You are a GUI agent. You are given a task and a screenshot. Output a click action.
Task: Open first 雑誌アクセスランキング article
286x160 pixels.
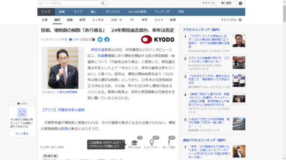[x=209, y=152]
